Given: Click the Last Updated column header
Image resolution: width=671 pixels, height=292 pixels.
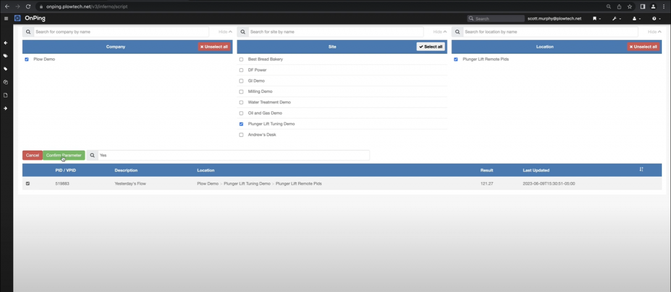Looking at the screenshot, I should 536,170.
